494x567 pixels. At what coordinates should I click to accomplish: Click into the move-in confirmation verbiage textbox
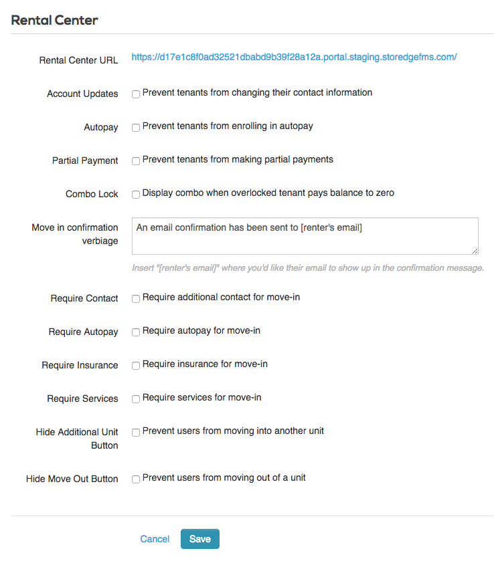[x=305, y=235]
